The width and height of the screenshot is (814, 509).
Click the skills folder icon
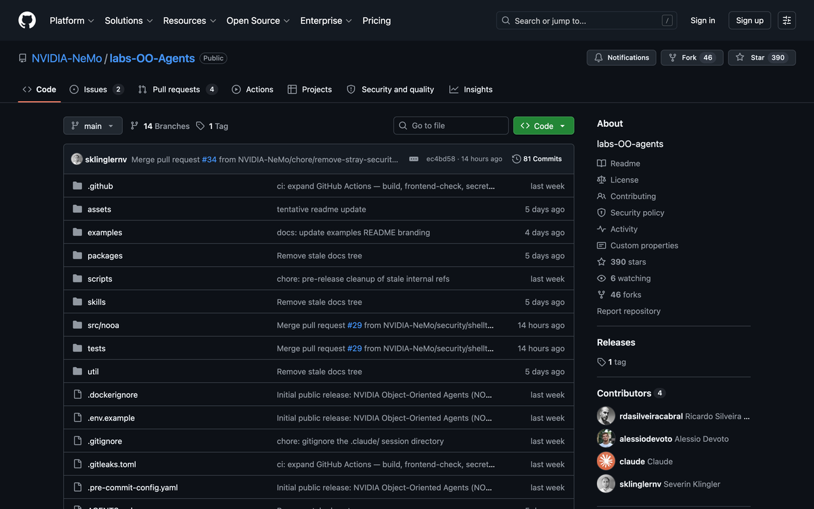pos(77,302)
